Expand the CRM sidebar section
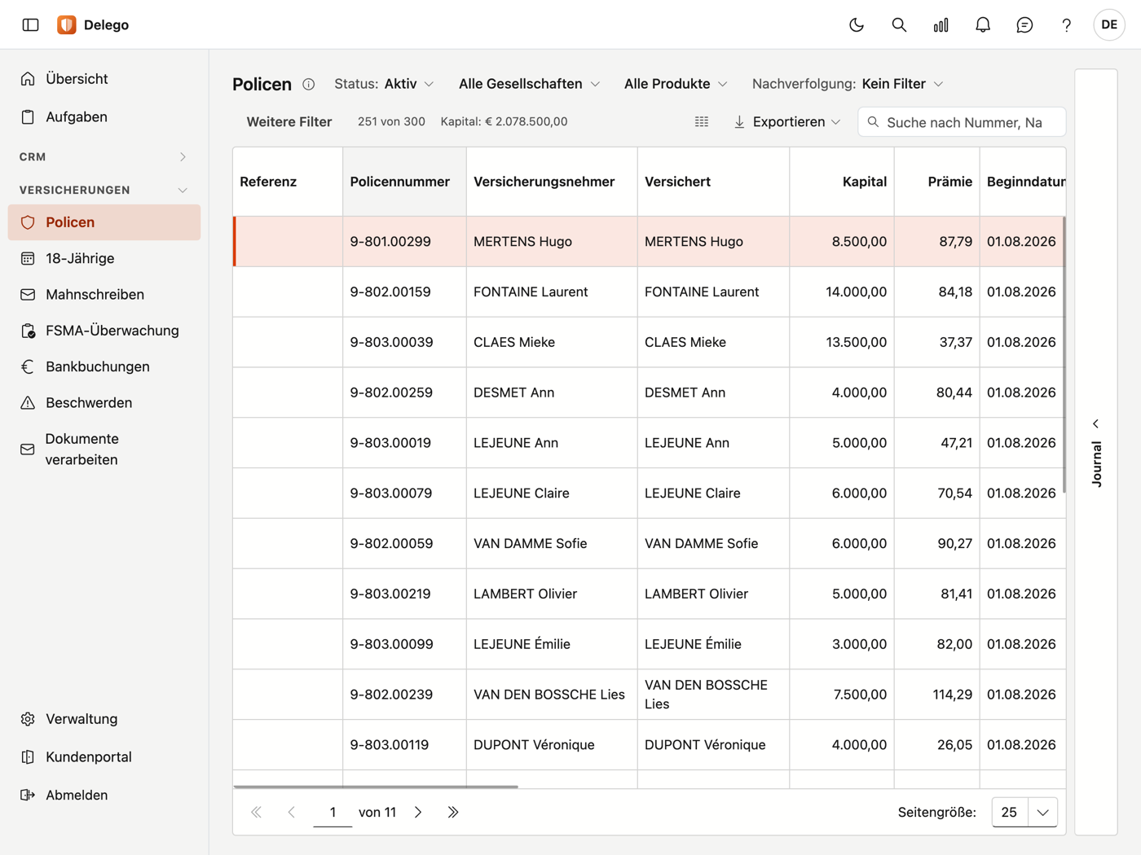Image resolution: width=1141 pixels, height=855 pixels. (104, 156)
